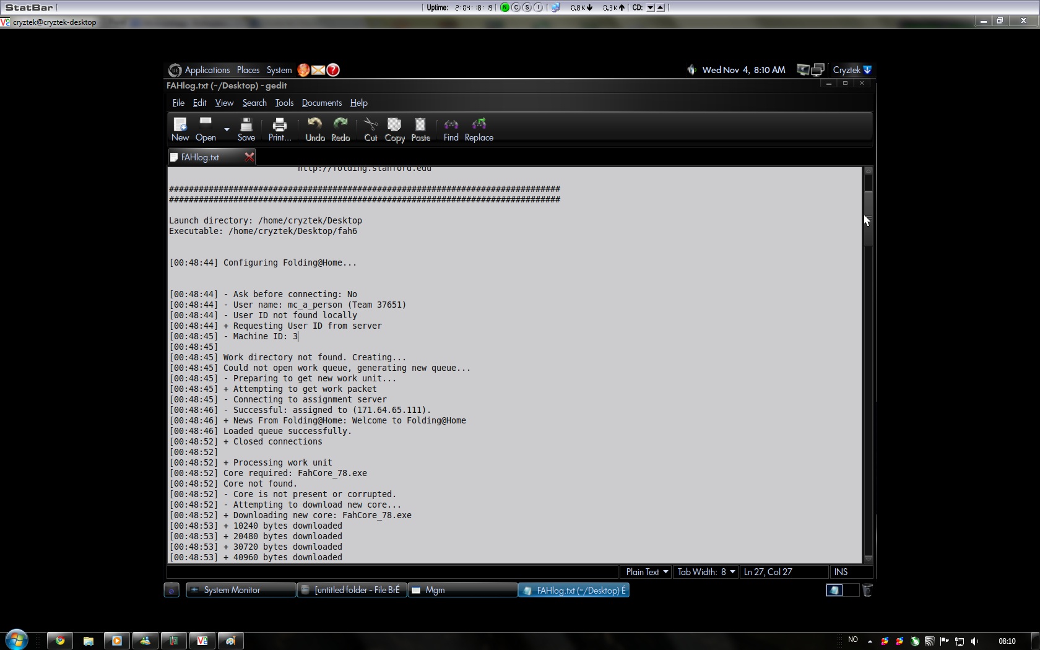Screen dimensions: 1040x650
Task: Redo the last undone edit
Action: pos(340,129)
